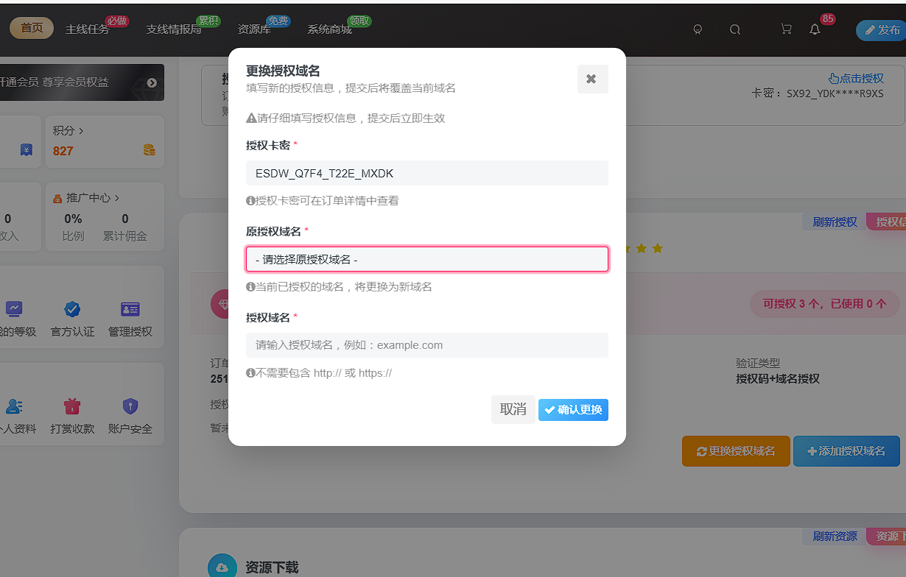Open 账户安全 security settings icon
906x577 pixels.
tap(130, 406)
